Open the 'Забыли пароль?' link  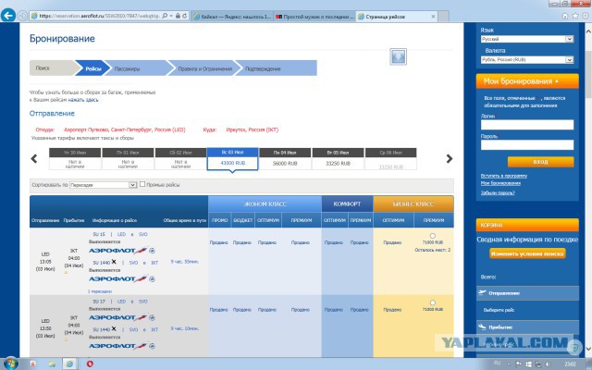pos(498,192)
